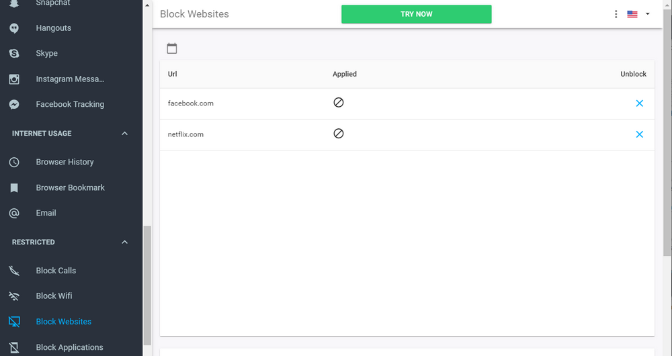The width and height of the screenshot is (672, 356).
Task: Open the language dropdown arrow
Action: (648, 13)
